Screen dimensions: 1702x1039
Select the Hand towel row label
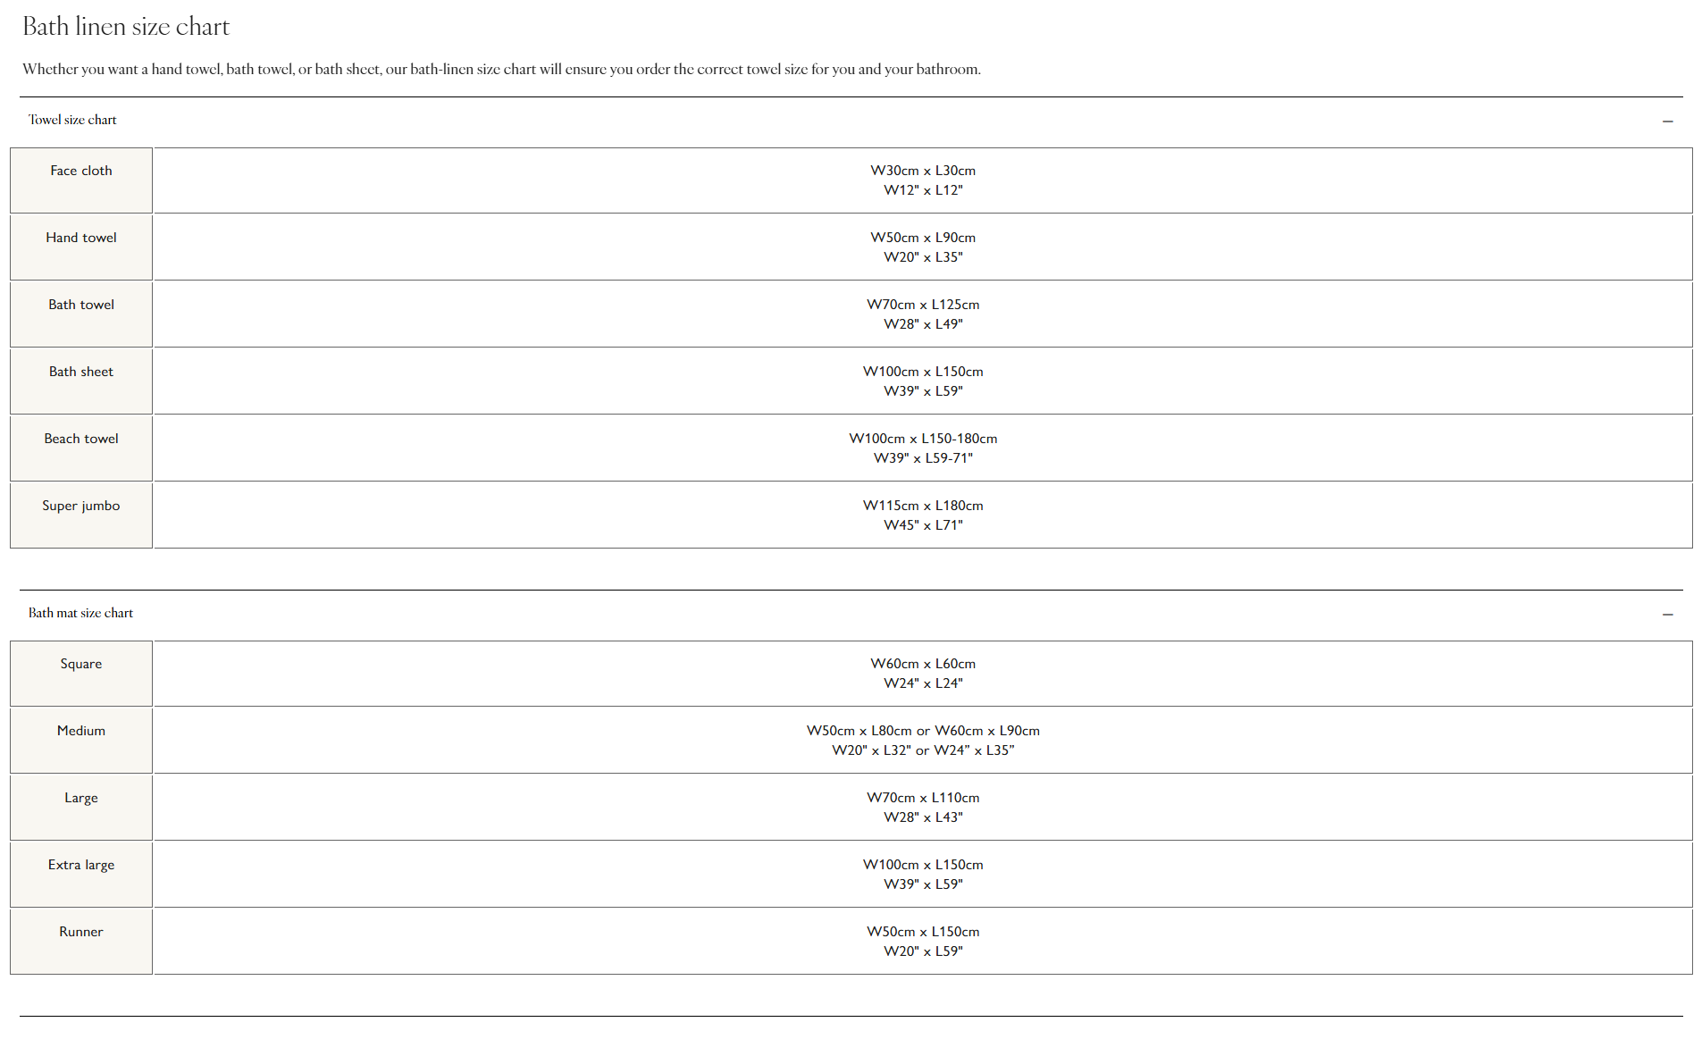(81, 238)
